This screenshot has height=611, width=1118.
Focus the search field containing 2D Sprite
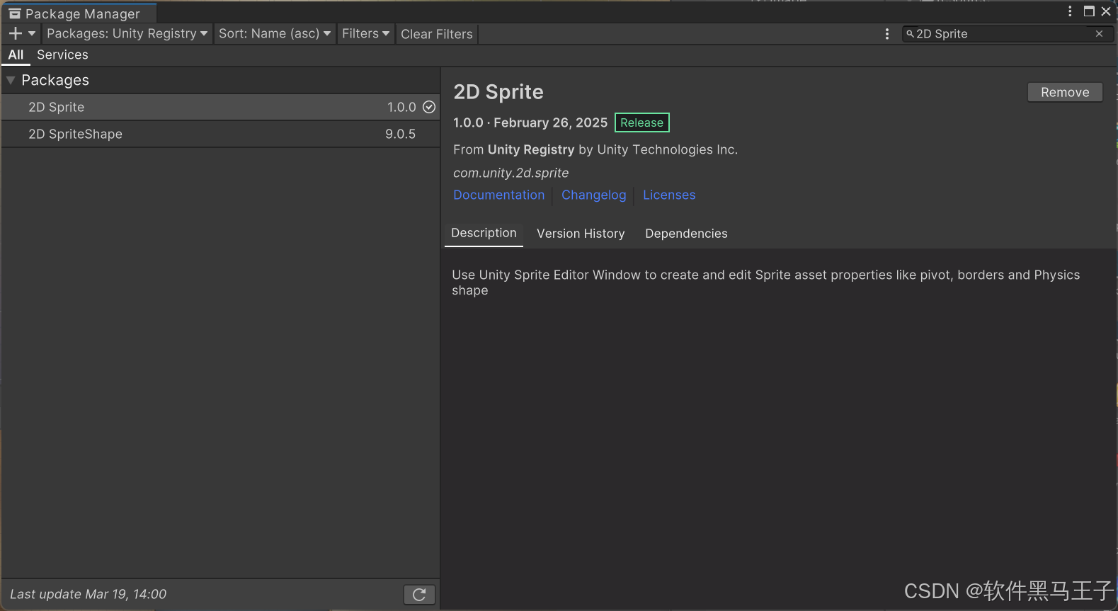1008,34
